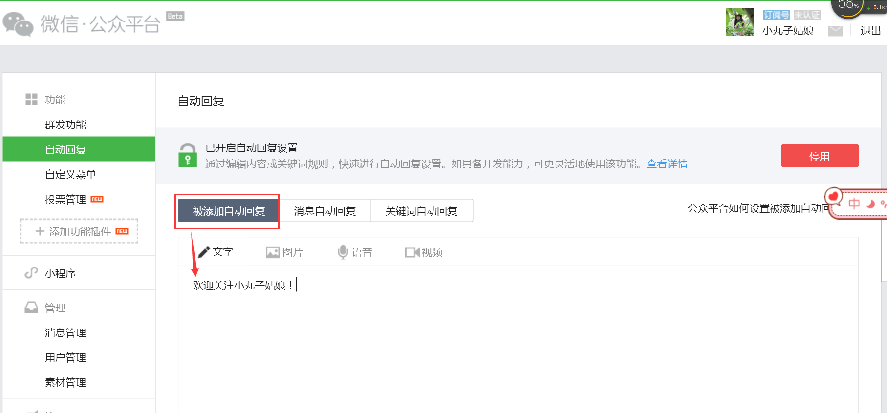
Task: Select the 图片 image icon
Action: 272,252
